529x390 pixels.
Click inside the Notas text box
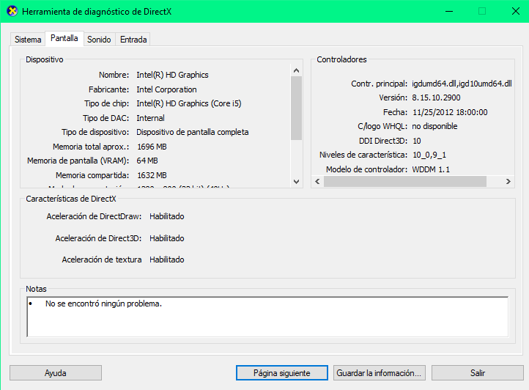267,317
